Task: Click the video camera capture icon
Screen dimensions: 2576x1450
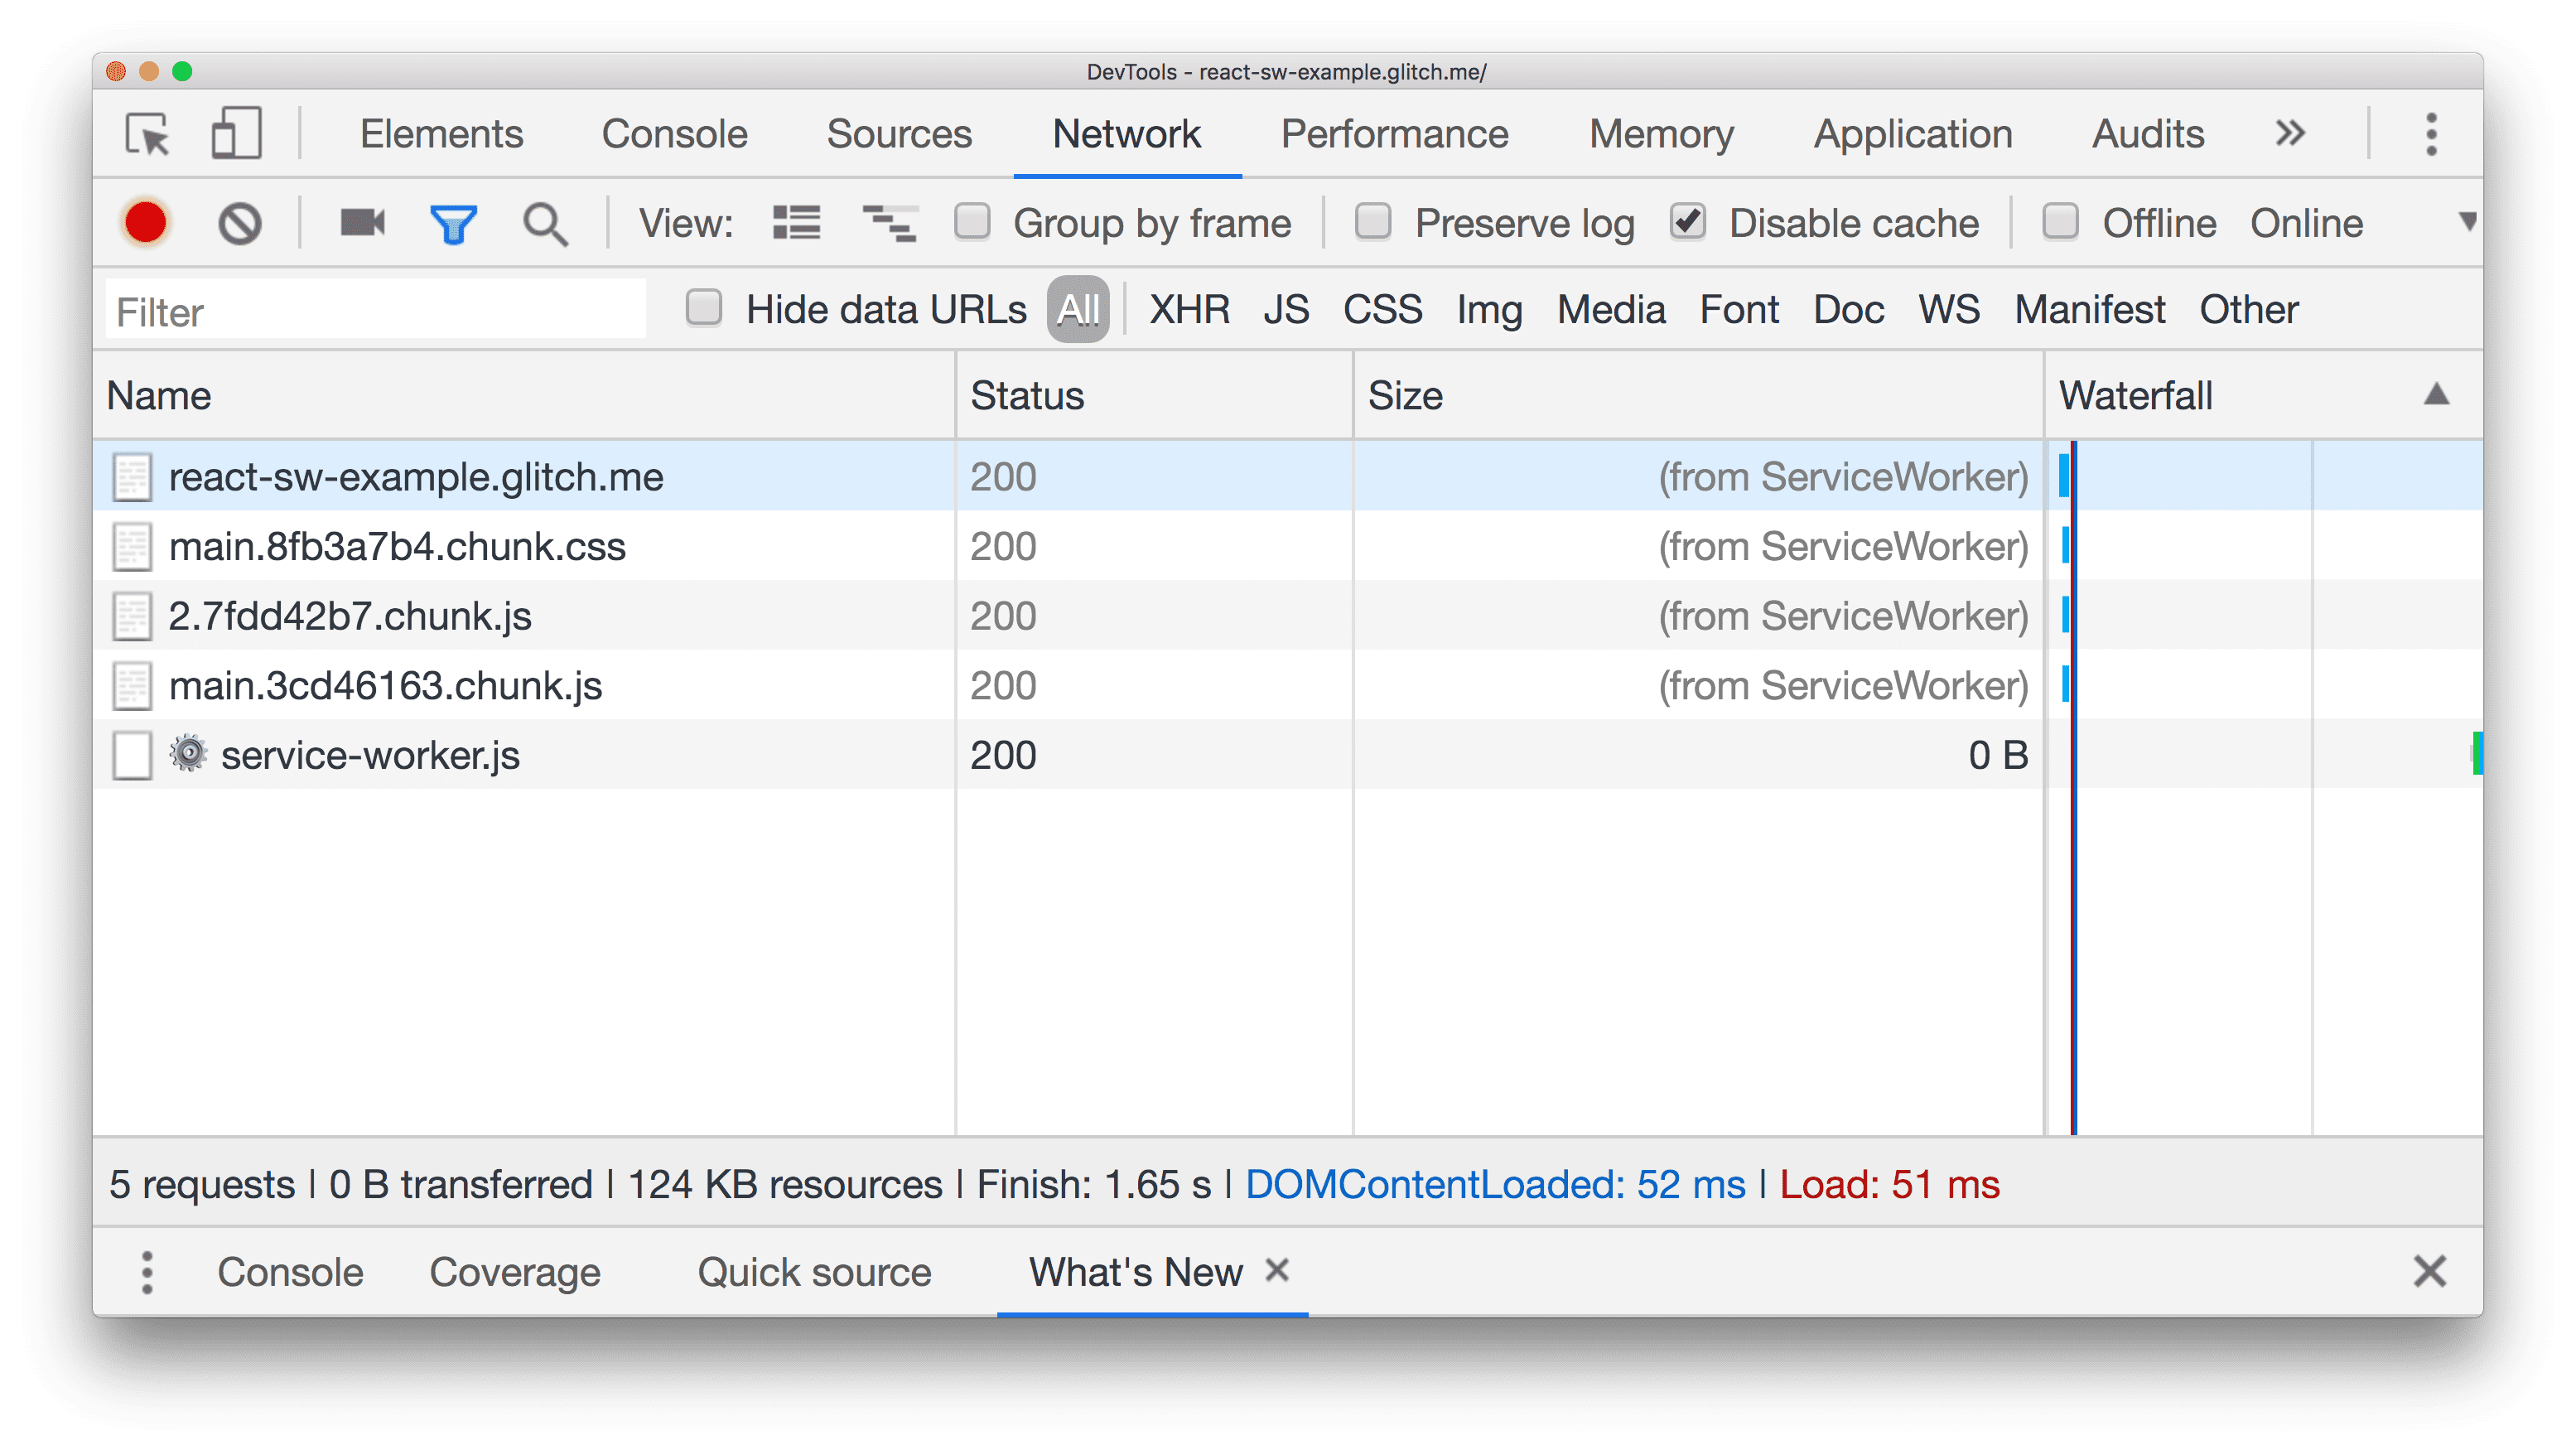Action: tap(361, 223)
